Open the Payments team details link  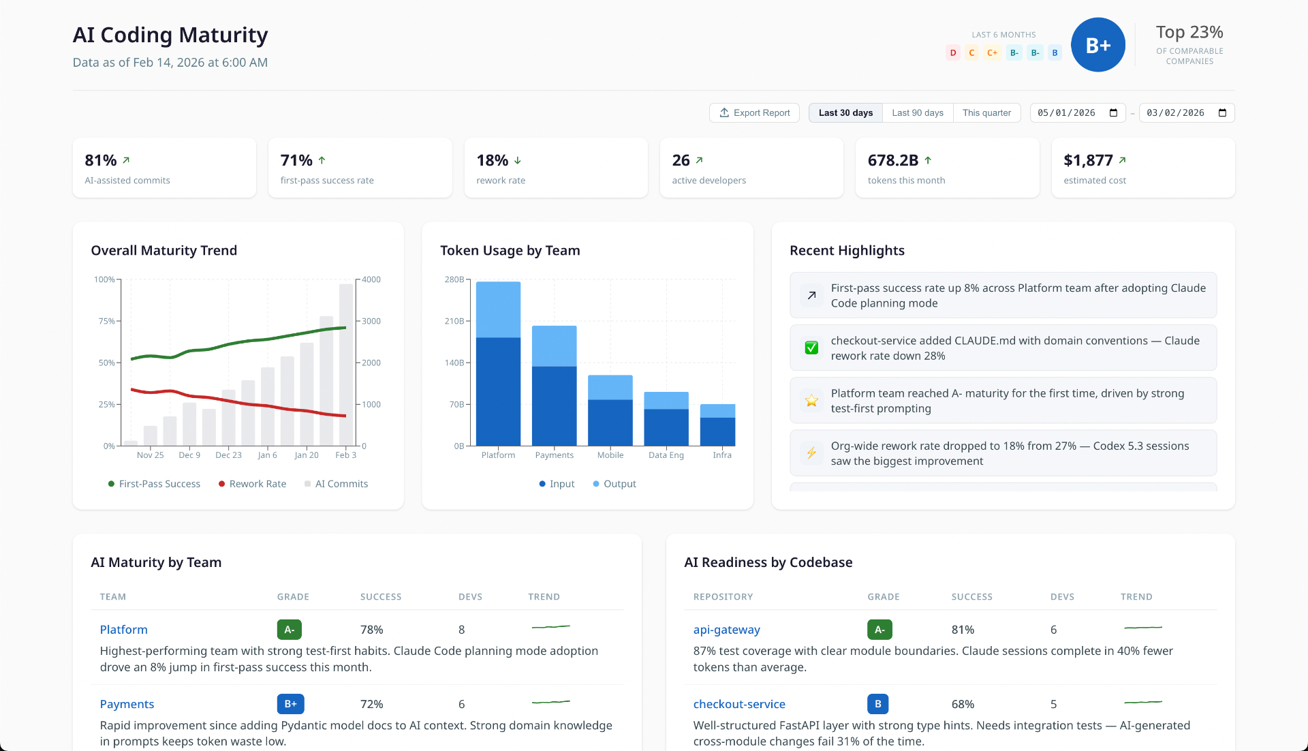pos(127,704)
